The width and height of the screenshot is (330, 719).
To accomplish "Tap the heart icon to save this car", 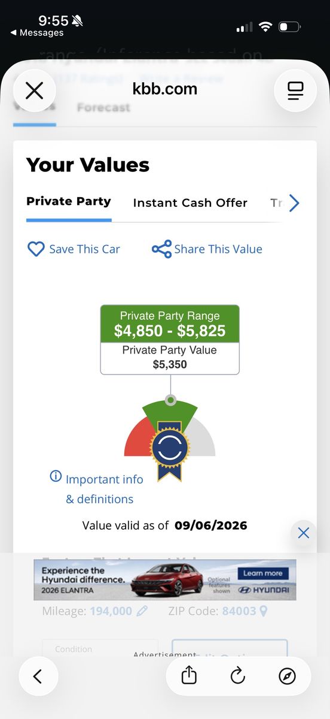I will point(36,249).
